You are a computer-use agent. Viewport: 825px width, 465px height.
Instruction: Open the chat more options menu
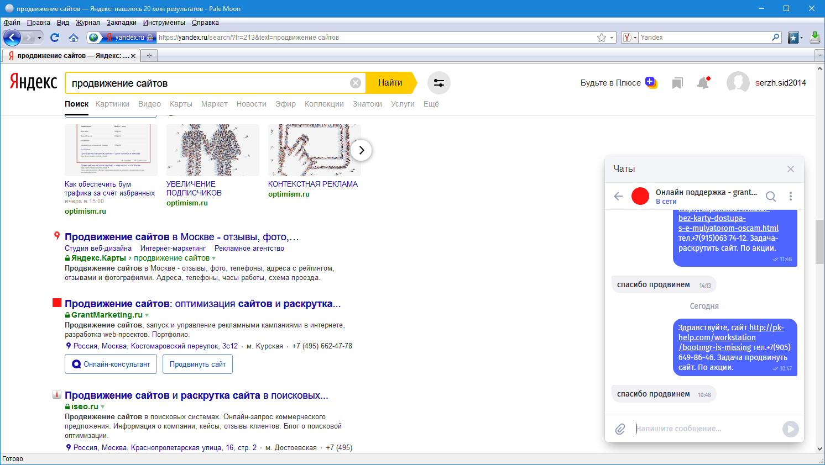[x=791, y=196]
